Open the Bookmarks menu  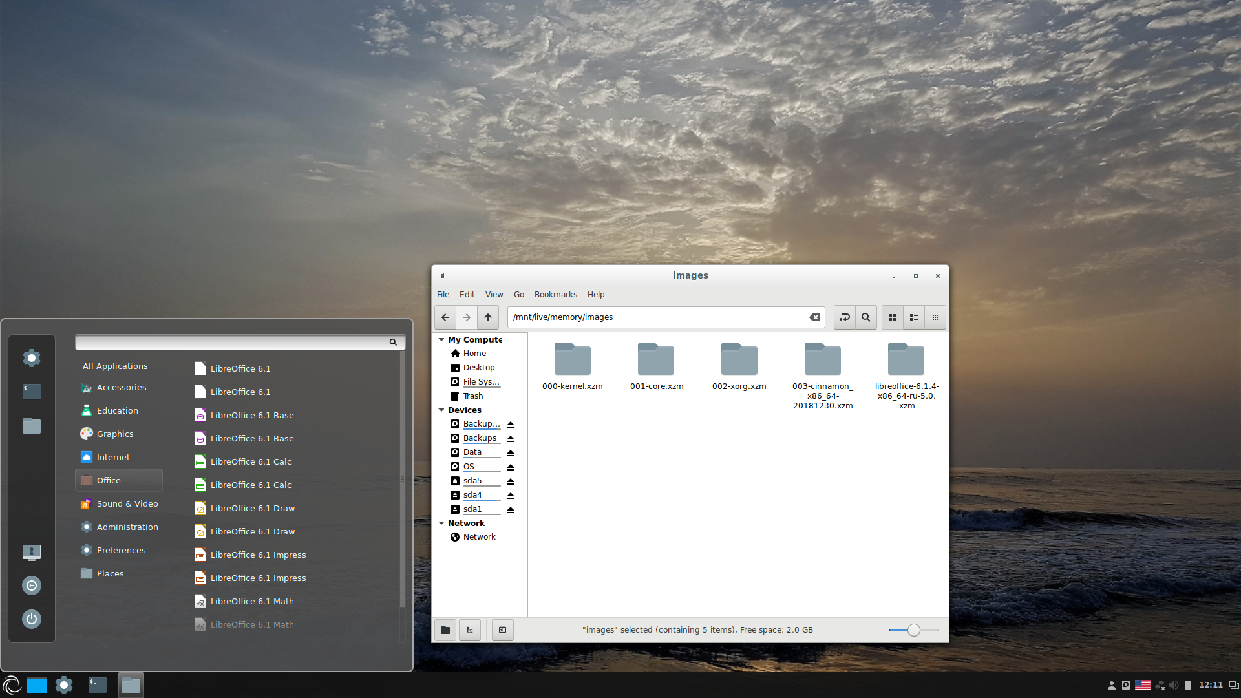(555, 294)
